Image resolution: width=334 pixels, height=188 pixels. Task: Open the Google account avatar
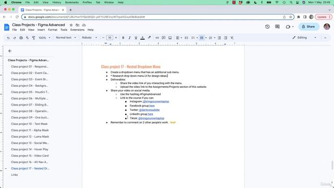click(x=327, y=27)
